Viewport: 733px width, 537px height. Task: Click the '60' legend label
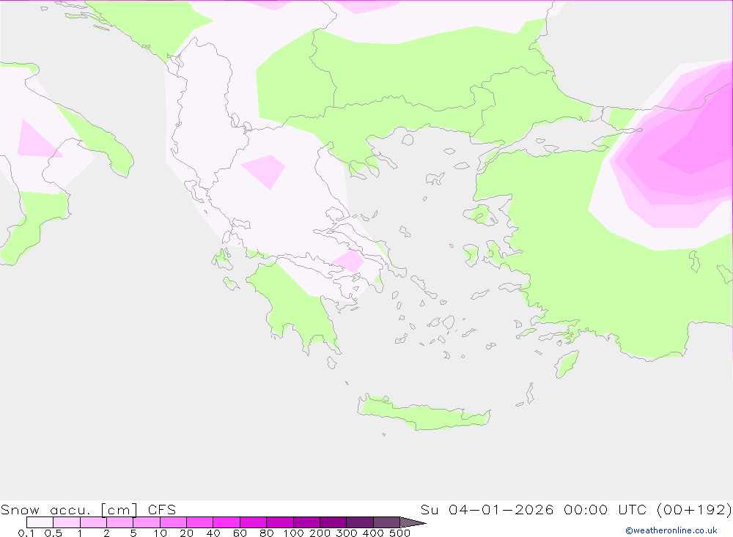[x=240, y=533]
